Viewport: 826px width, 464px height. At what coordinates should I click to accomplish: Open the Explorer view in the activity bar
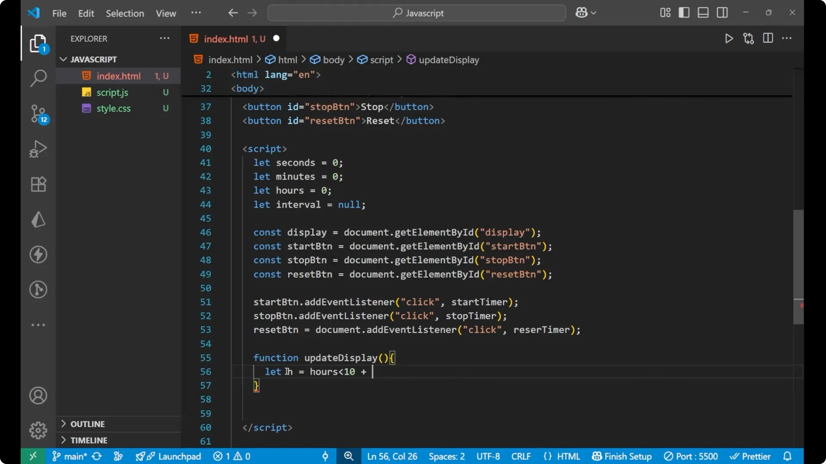38,43
